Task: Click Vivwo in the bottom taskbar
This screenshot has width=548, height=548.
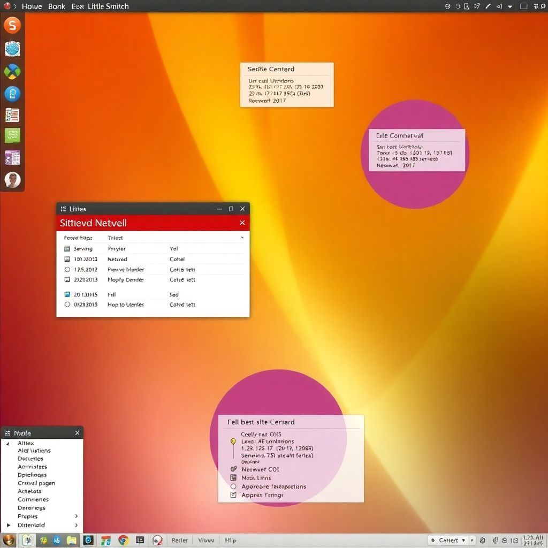Action: tap(206, 541)
